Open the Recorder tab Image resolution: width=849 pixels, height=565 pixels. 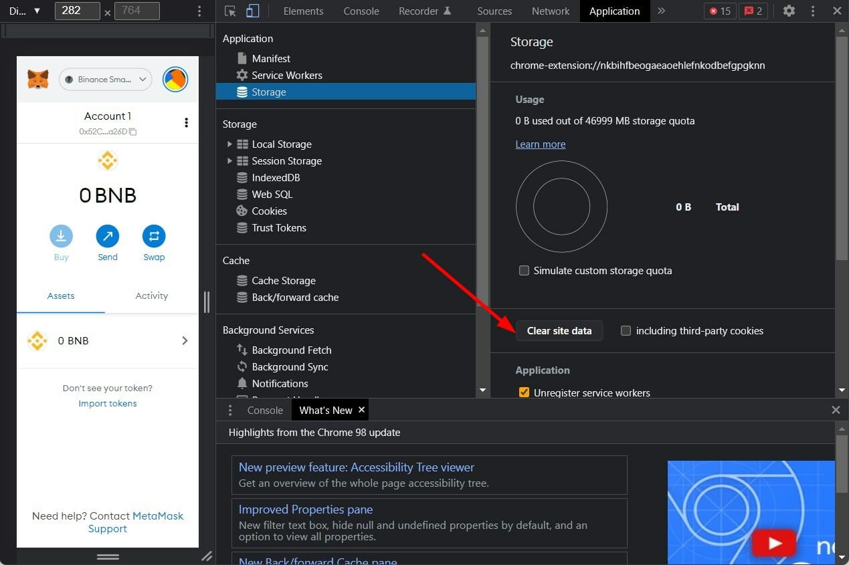tap(425, 11)
